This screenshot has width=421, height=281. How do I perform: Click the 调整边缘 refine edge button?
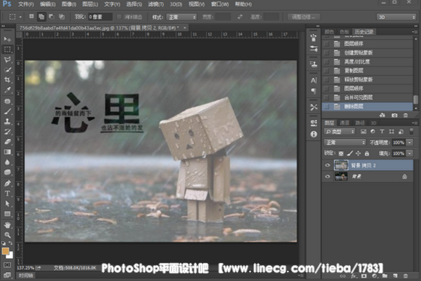(x=303, y=17)
